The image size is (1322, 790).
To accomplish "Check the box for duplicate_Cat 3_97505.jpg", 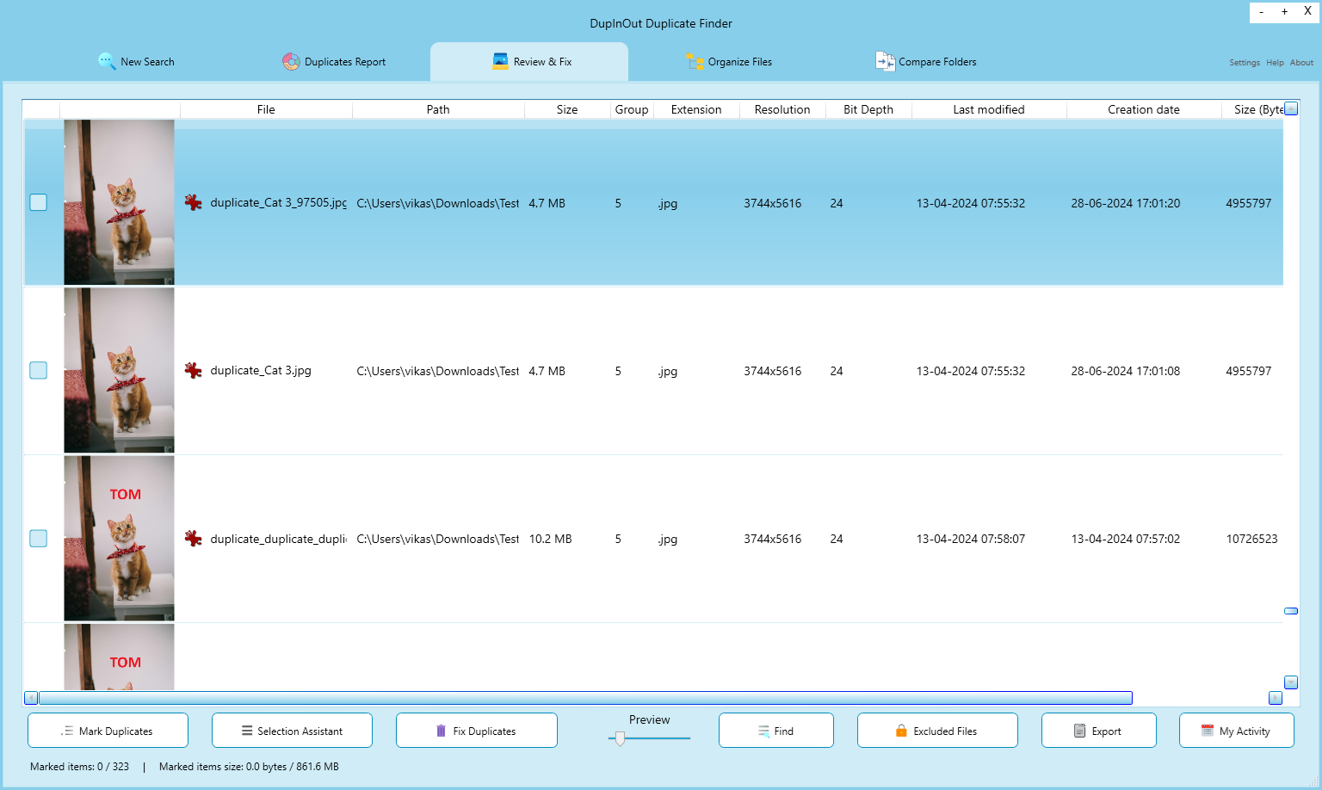I will [x=39, y=202].
